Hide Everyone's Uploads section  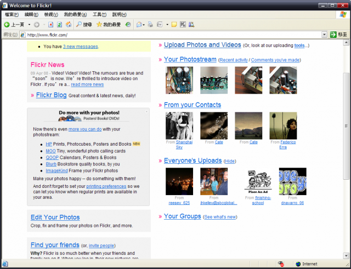230,161
